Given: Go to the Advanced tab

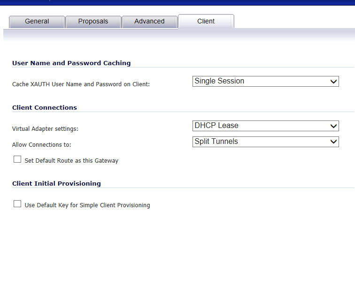Looking at the screenshot, I should pyautogui.click(x=149, y=22).
